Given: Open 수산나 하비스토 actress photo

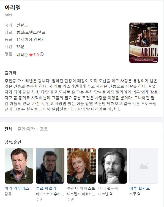Looking at the screenshot, I should [x=81, y=166].
